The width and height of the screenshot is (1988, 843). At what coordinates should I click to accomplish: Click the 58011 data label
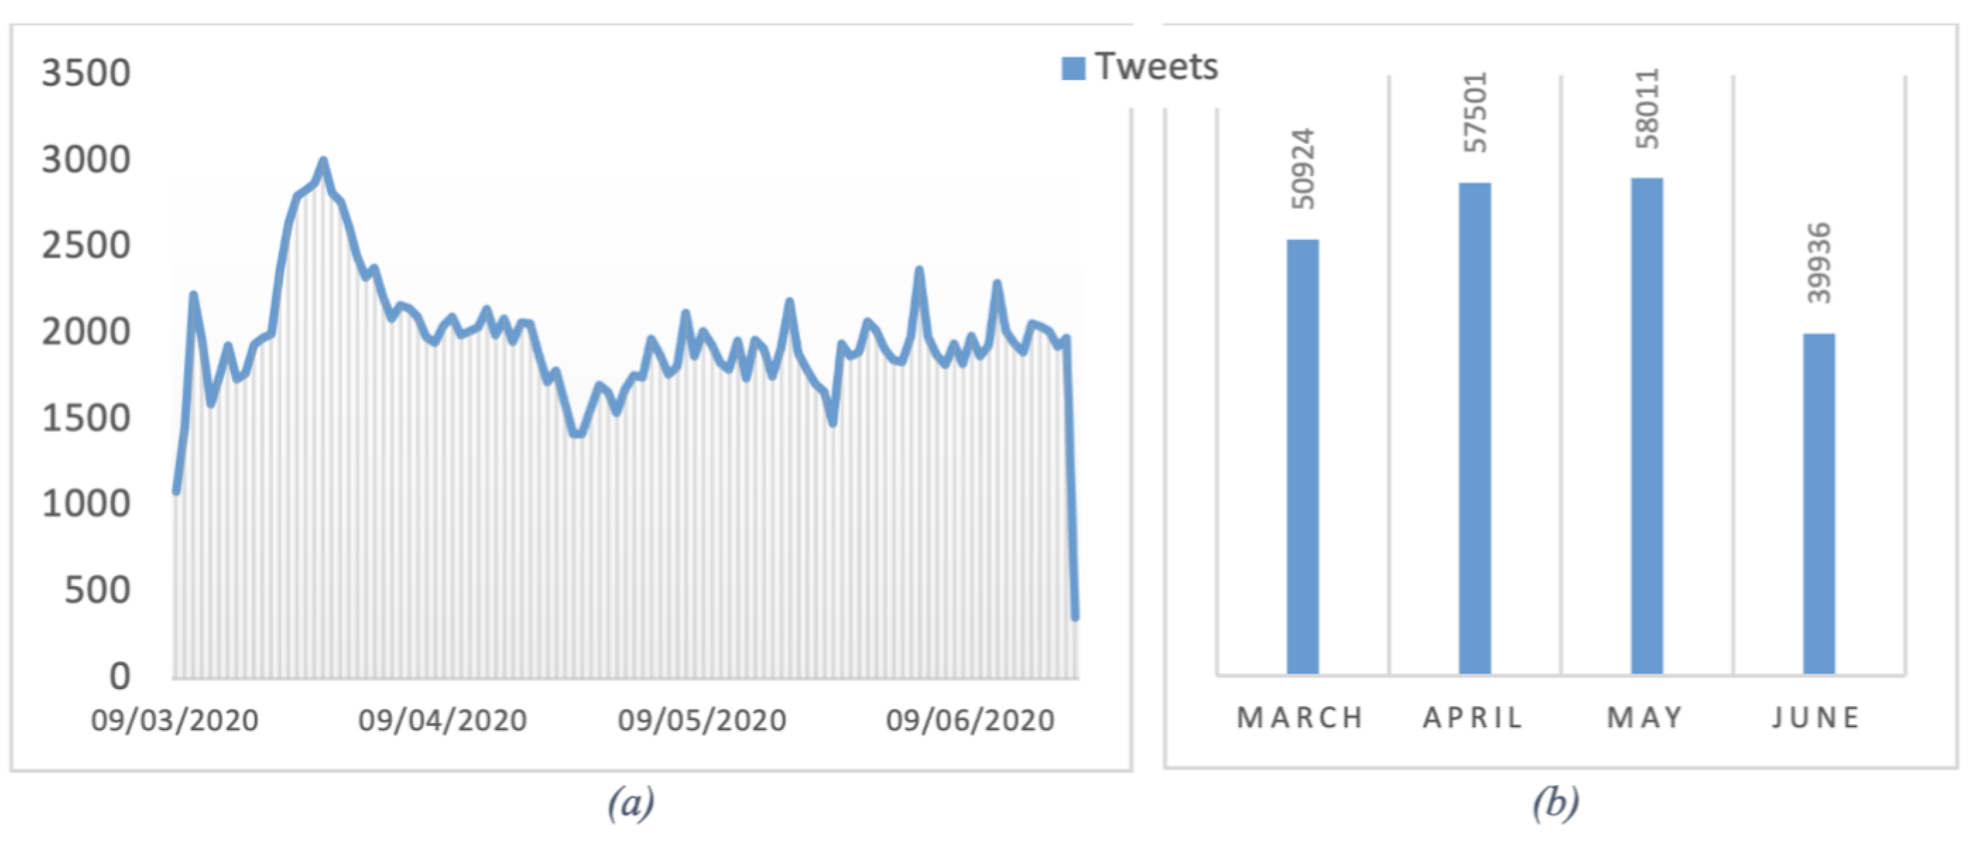(1647, 109)
